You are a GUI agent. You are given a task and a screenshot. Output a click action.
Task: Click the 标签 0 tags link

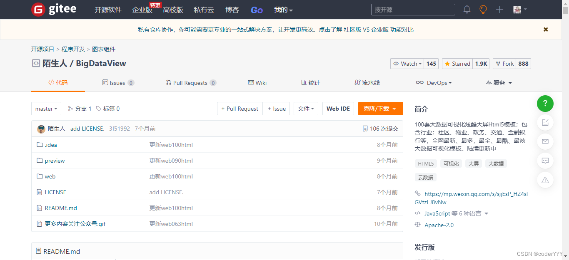(107, 109)
